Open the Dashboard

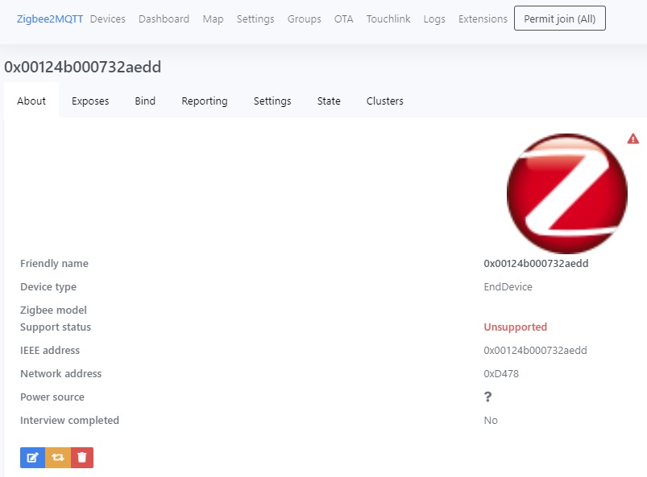(x=164, y=18)
